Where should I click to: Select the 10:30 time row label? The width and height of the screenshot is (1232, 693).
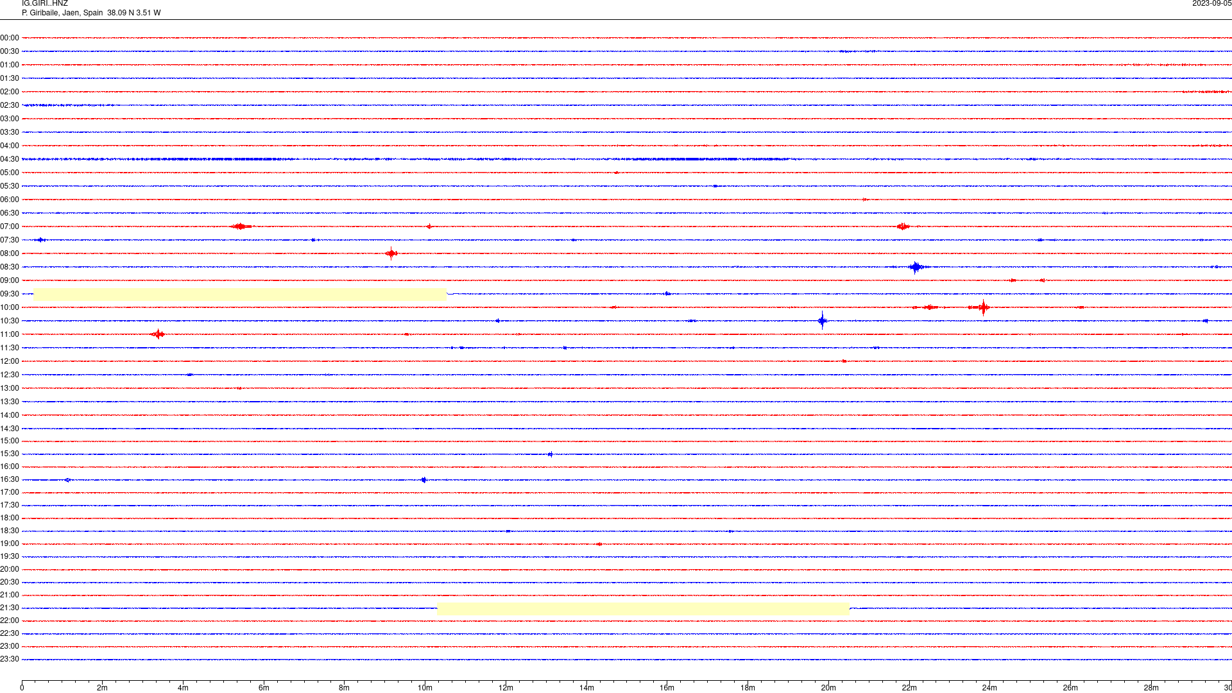pyautogui.click(x=10, y=321)
